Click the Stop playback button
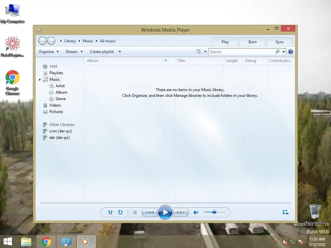Screen dimensions: 331x248 pos(135,212)
